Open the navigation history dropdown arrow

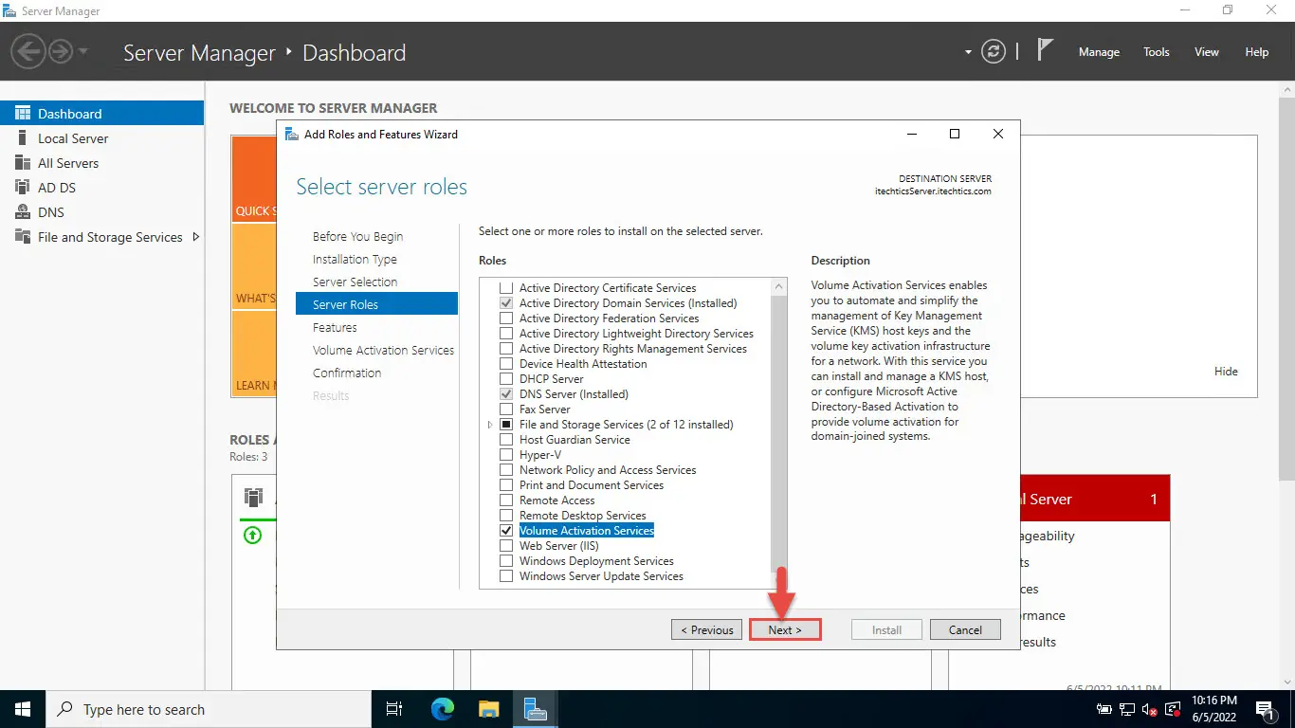coord(83,51)
